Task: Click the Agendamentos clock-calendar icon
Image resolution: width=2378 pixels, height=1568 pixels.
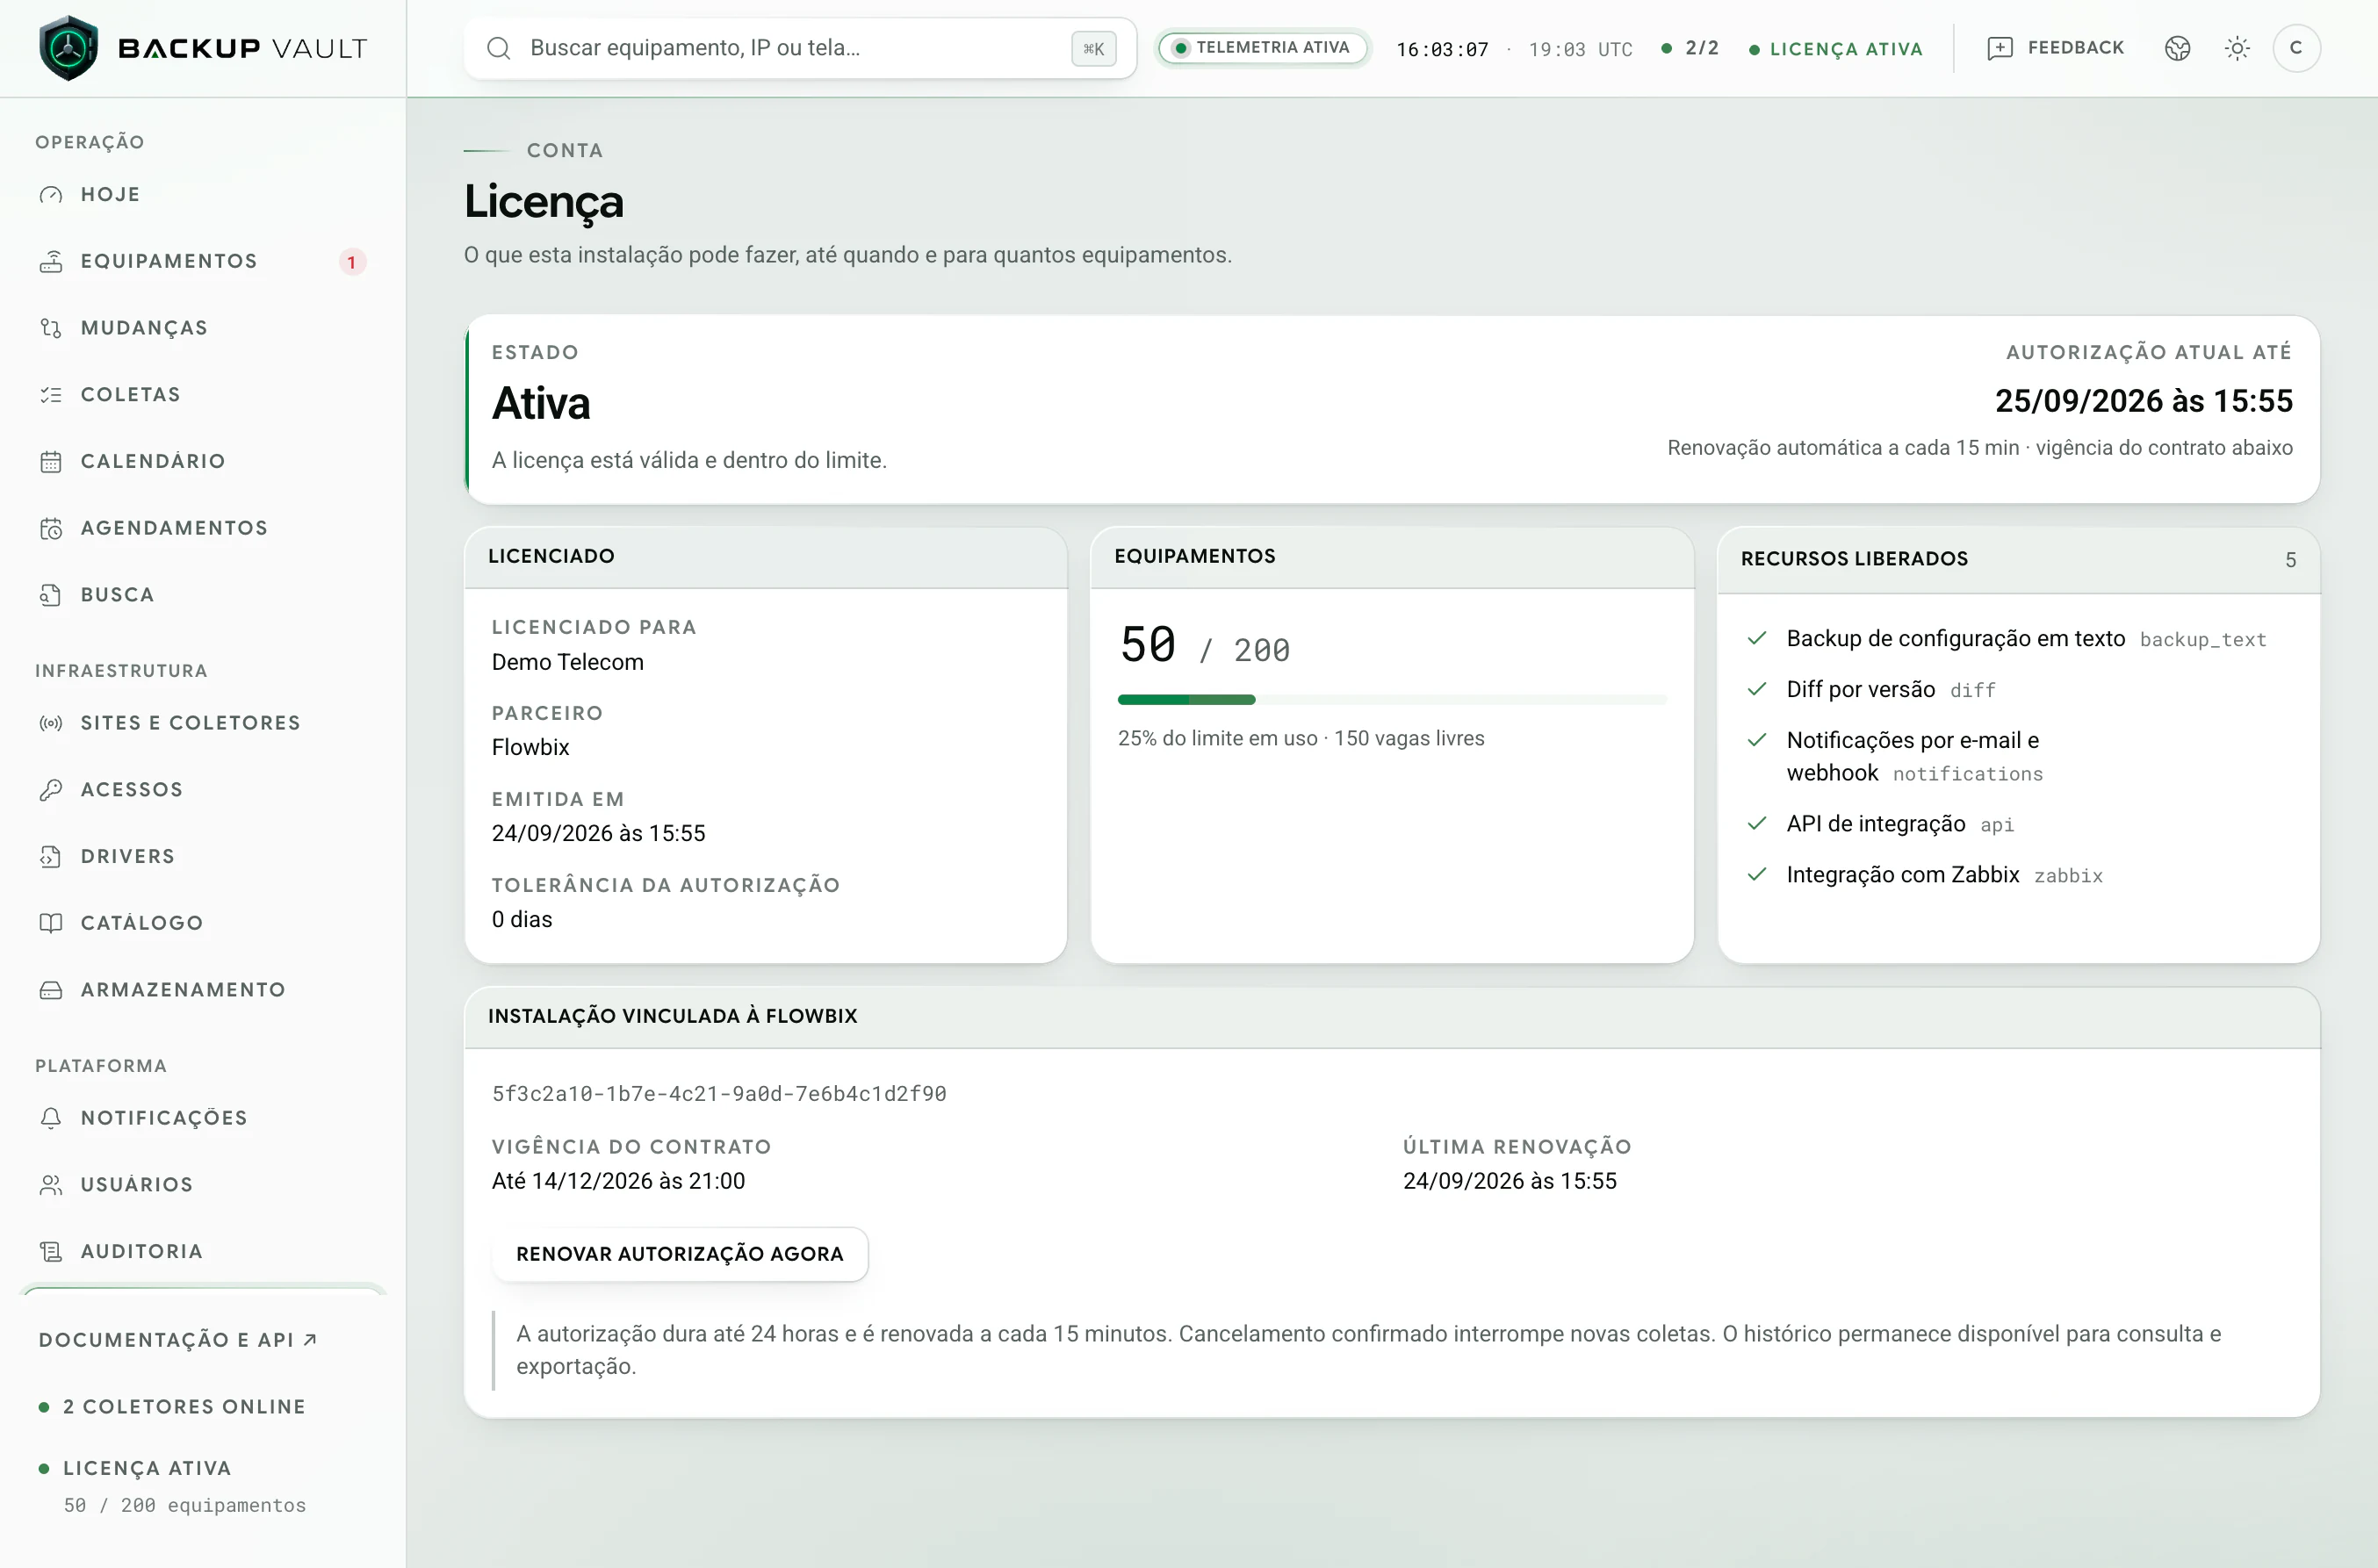Action: pos(51,528)
